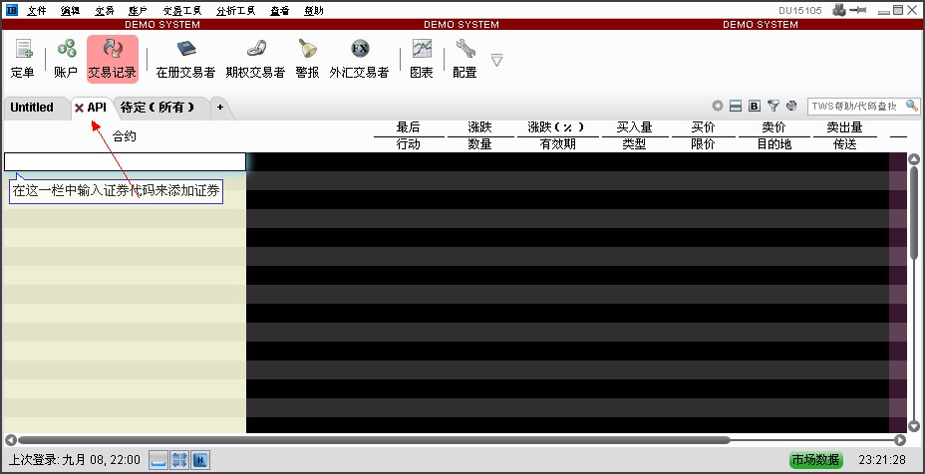Click the DU15105 account label
The image size is (925, 474).
click(x=800, y=11)
